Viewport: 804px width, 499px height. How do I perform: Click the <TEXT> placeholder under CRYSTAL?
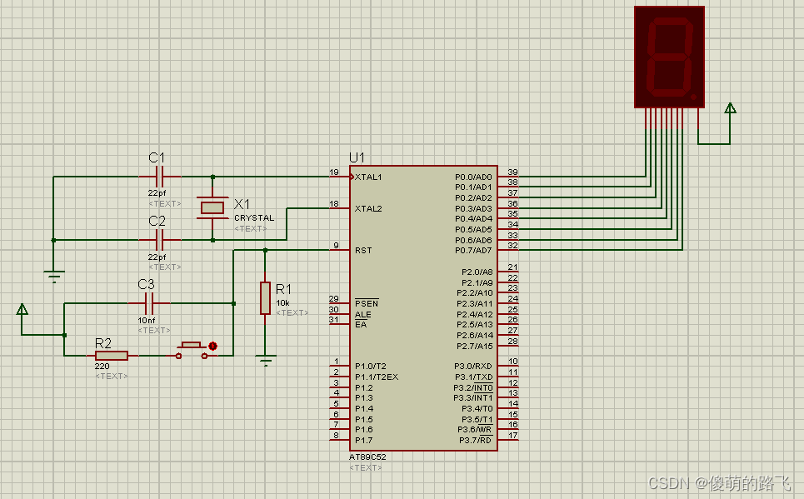[250, 229]
